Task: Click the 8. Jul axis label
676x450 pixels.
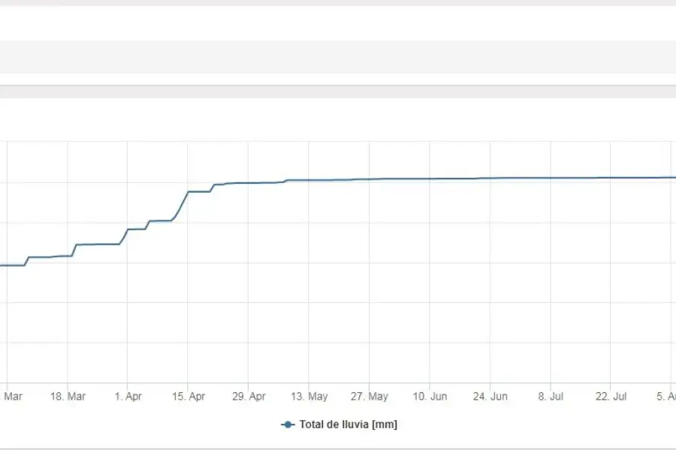Action: (x=551, y=396)
